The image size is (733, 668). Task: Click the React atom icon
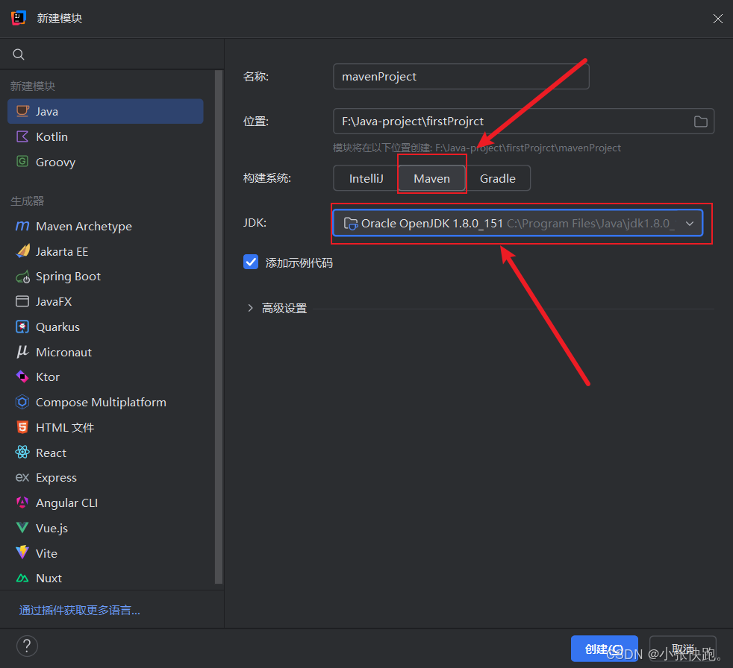(22, 453)
